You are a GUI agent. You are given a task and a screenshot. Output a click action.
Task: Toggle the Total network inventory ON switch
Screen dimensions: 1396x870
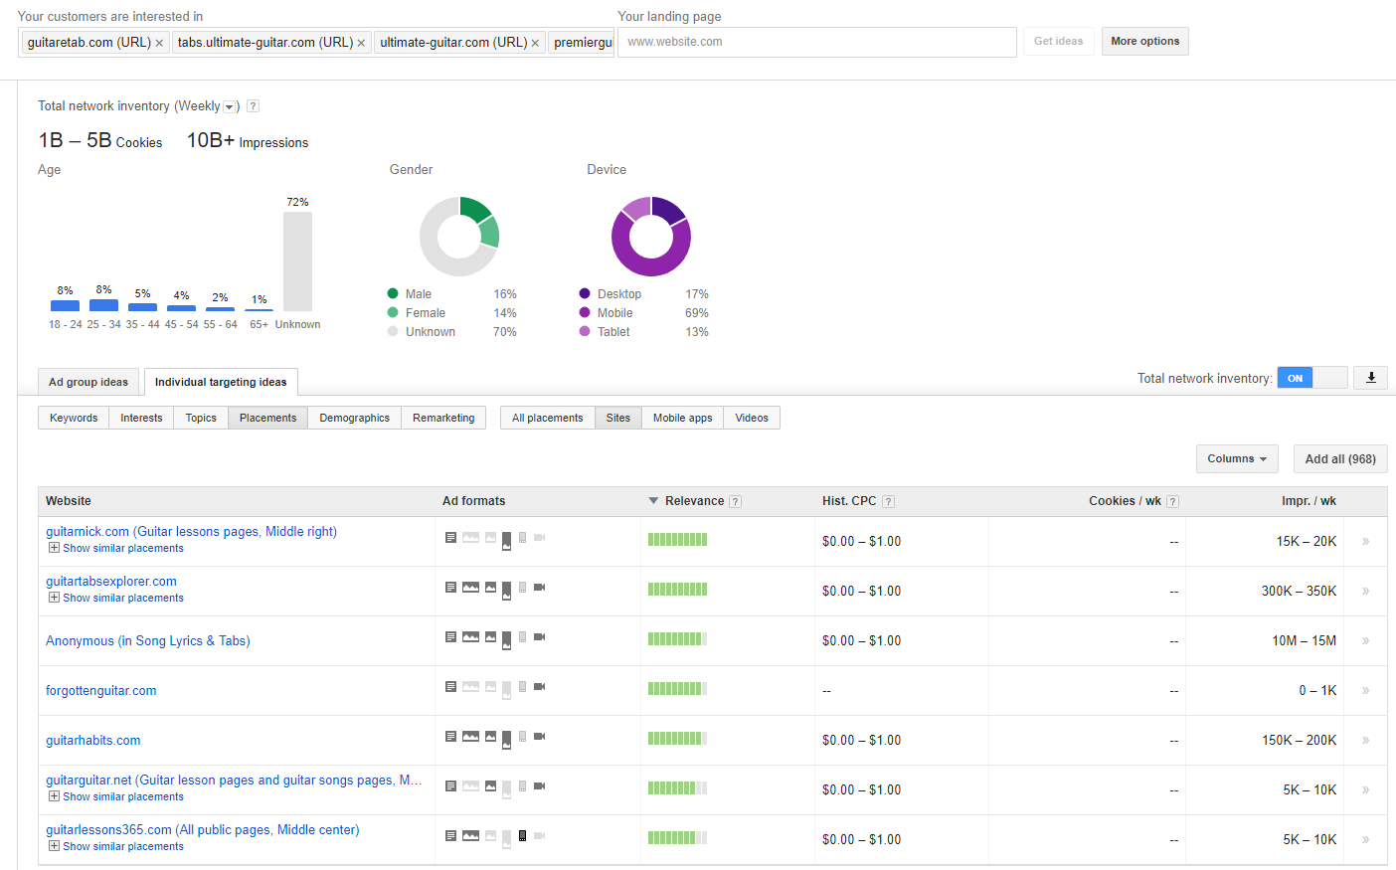point(1311,378)
